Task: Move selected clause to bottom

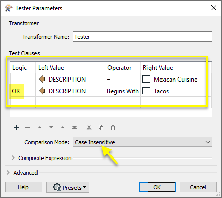Action: [75, 127]
